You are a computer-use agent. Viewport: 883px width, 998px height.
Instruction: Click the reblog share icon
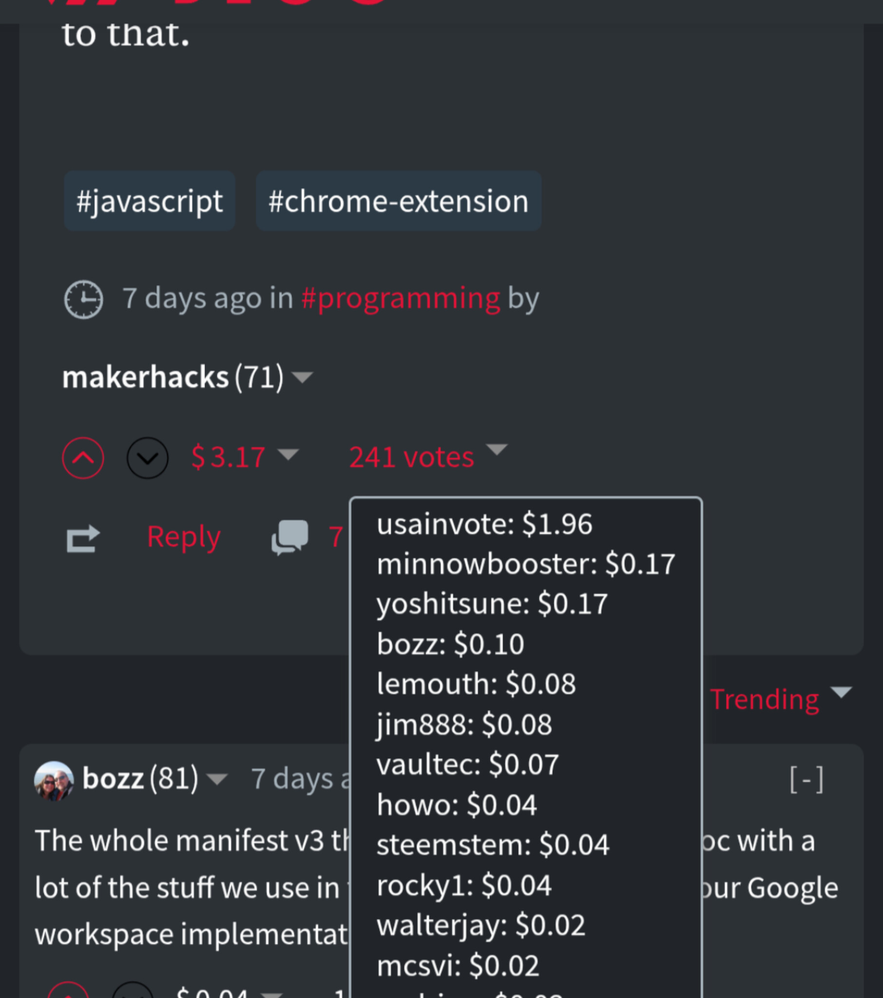click(x=83, y=538)
